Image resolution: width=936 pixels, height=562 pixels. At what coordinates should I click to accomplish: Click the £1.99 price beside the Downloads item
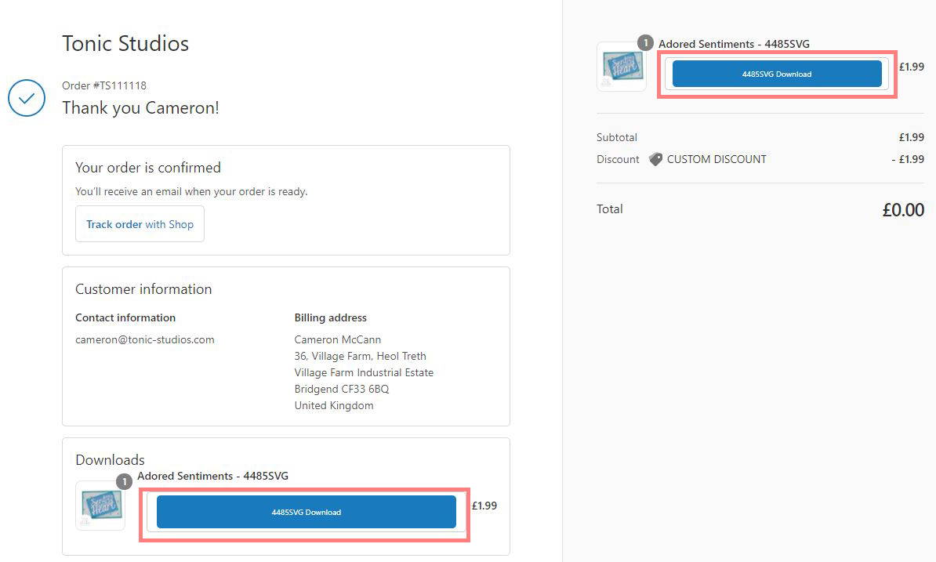[484, 506]
